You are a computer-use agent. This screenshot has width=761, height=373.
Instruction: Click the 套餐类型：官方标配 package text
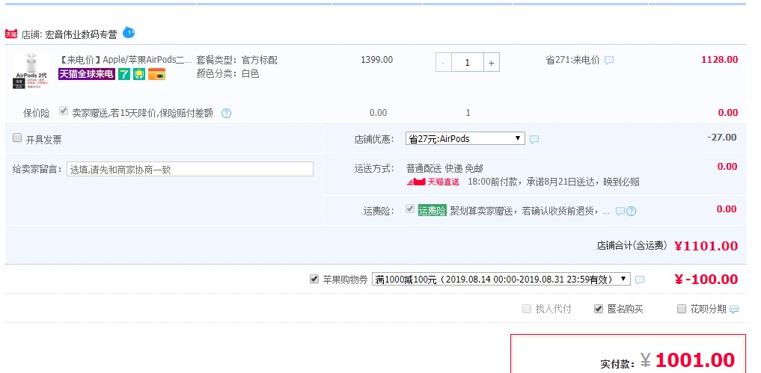point(237,60)
